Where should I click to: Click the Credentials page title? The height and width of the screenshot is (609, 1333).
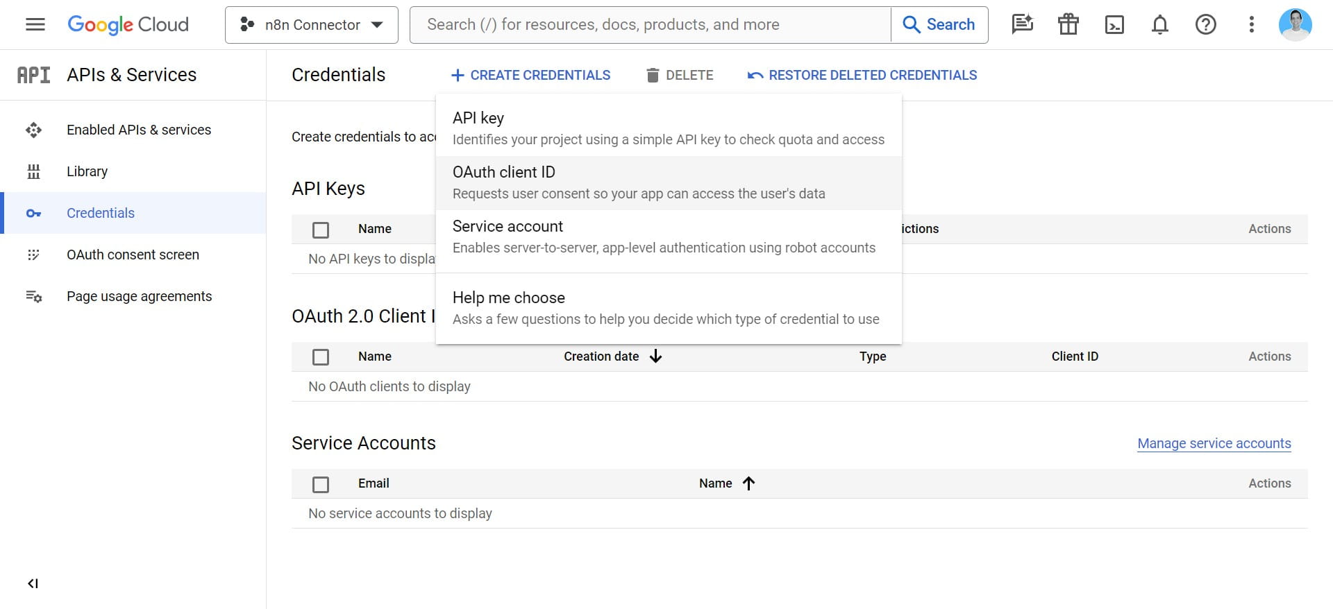(x=338, y=75)
